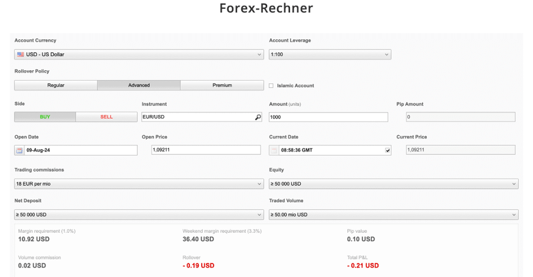
Task: Select the BUY side option
Action: pos(45,117)
